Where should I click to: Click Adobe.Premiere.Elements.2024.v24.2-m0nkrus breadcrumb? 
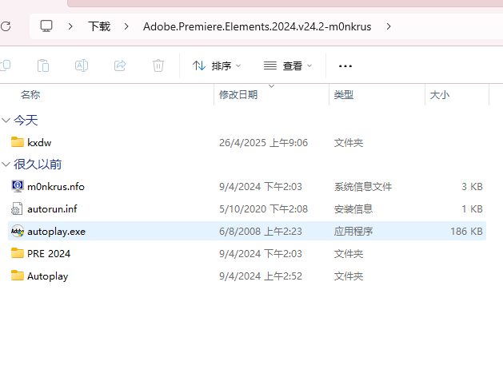[257, 26]
